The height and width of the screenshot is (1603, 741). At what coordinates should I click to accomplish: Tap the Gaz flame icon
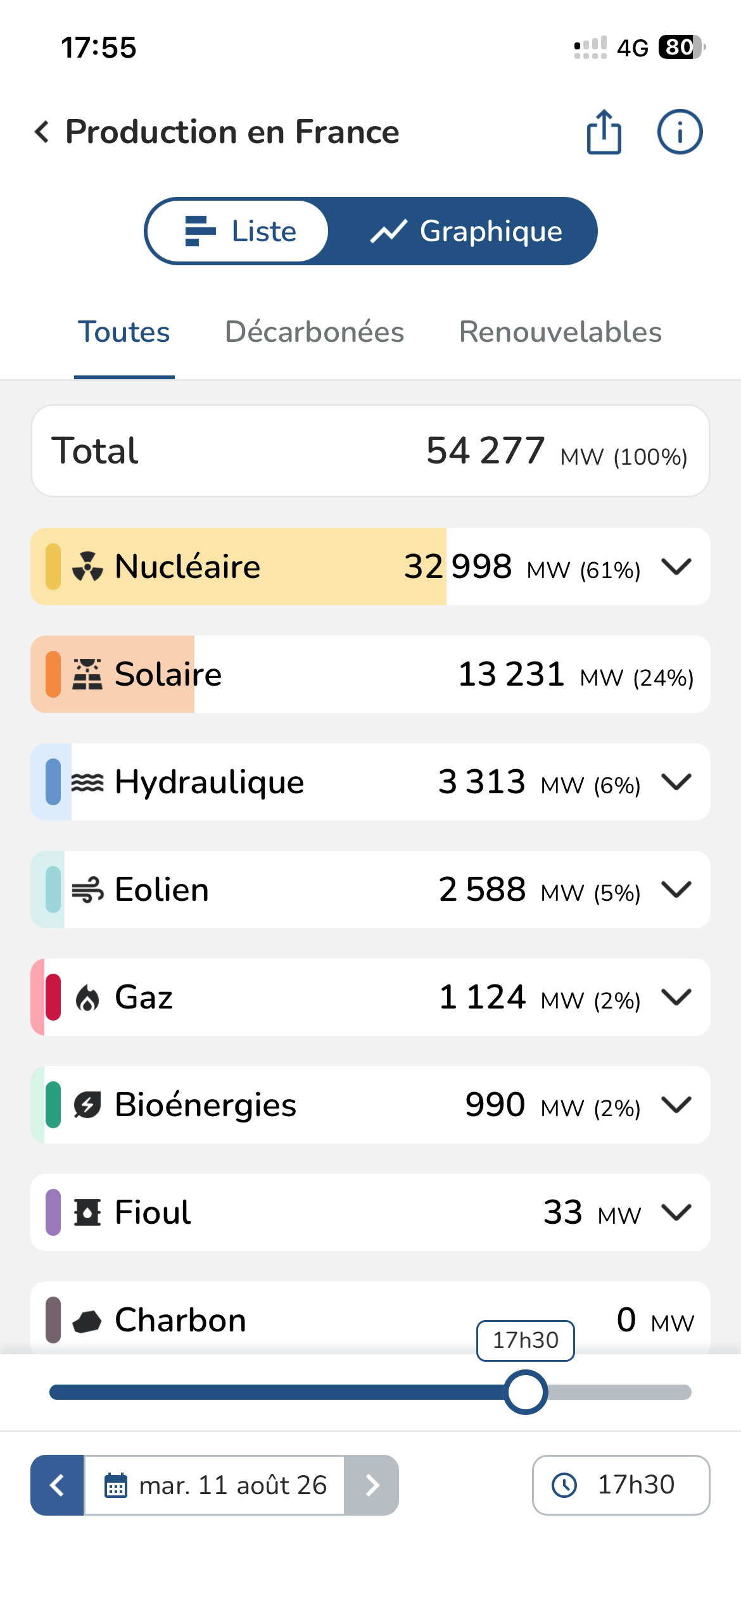click(87, 998)
